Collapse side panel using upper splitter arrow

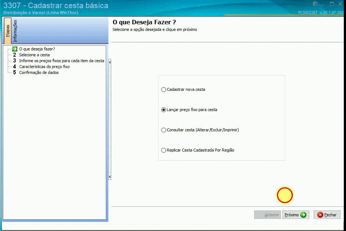tap(110, 62)
